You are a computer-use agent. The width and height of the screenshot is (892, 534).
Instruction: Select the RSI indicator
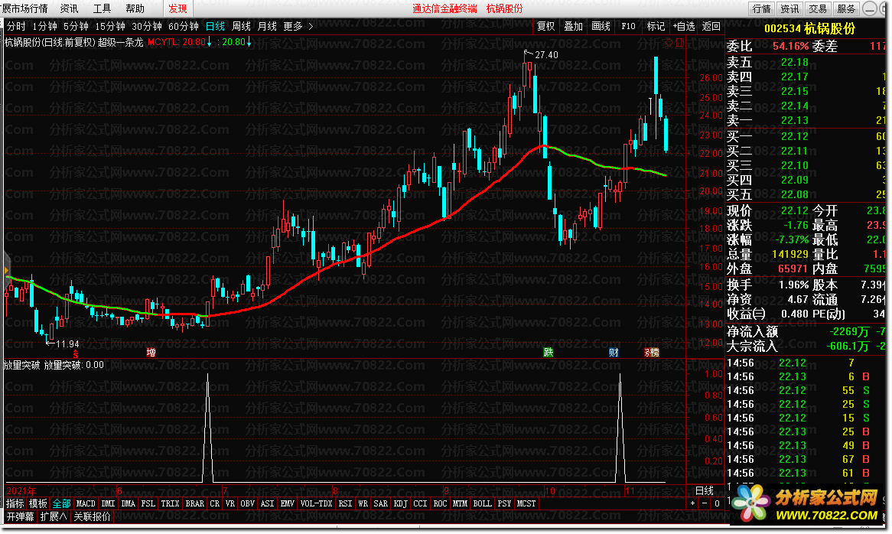(x=345, y=503)
